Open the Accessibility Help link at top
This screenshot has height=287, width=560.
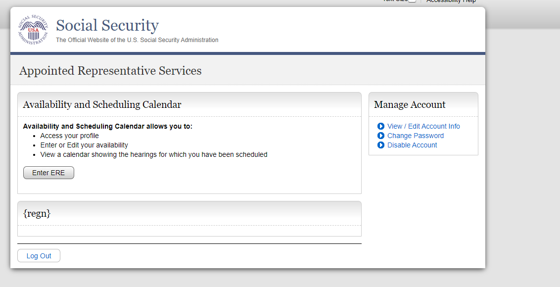451,1
